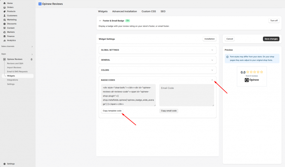The height and width of the screenshot is (167, 285).
Task: Click the Marketing target icon
Action: coord(4,20)
